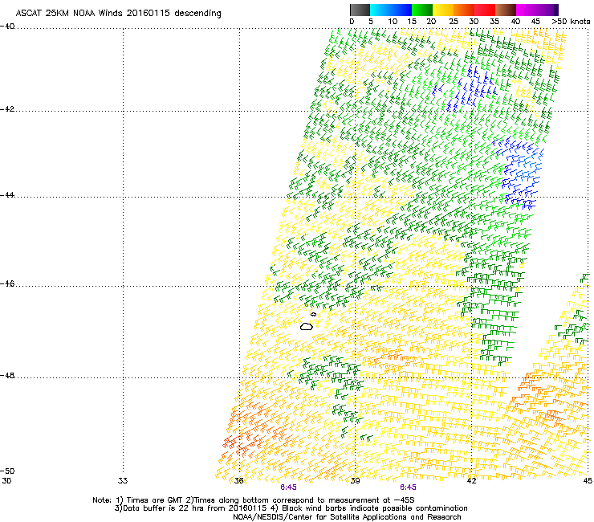Click the note line 'Times are GMT'
Image resolution: width=594 pixels, height=522 pixels.
(155, 500)
